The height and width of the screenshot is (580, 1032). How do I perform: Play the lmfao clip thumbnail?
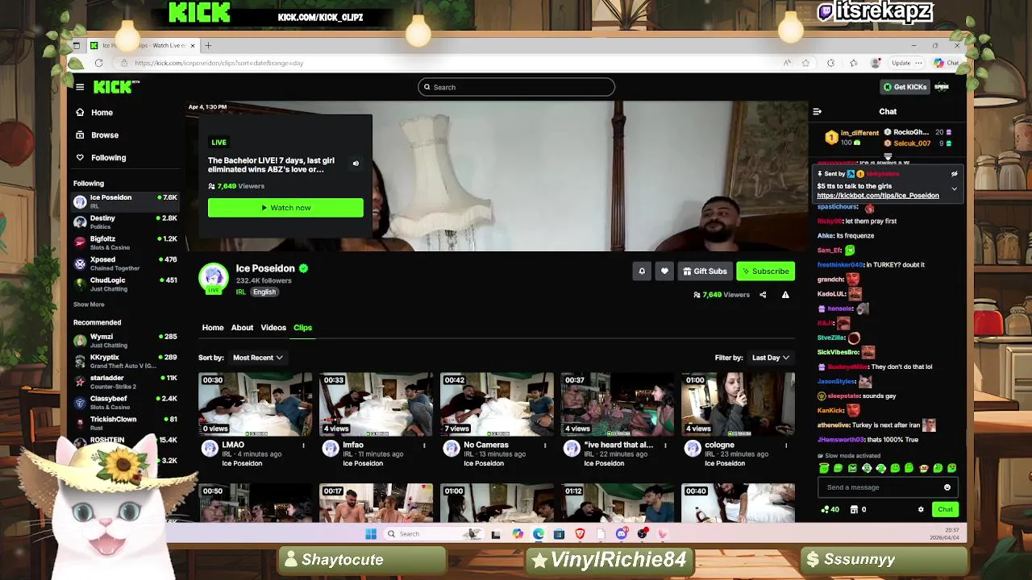[376, 404]
